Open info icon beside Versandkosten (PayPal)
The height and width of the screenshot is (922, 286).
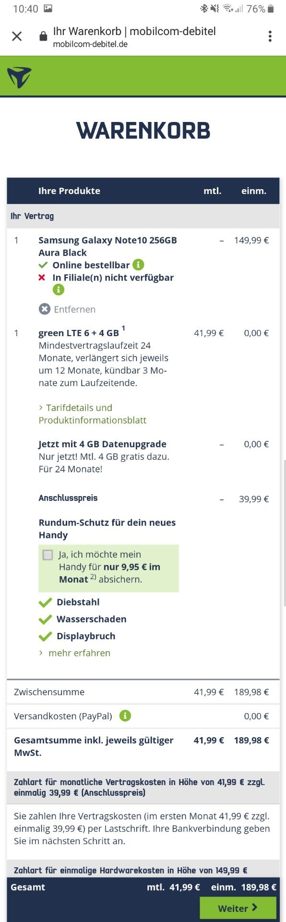click(125, 716)
